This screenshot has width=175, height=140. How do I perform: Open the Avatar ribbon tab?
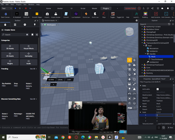pyautogui.click(x=60, y=8)
